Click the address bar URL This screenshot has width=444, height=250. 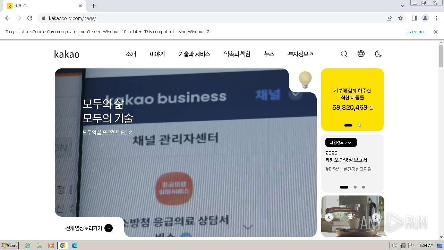(x=72, y=18)
